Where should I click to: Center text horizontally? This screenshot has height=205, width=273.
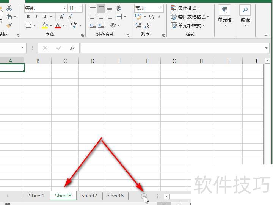[x=101, y=17]
